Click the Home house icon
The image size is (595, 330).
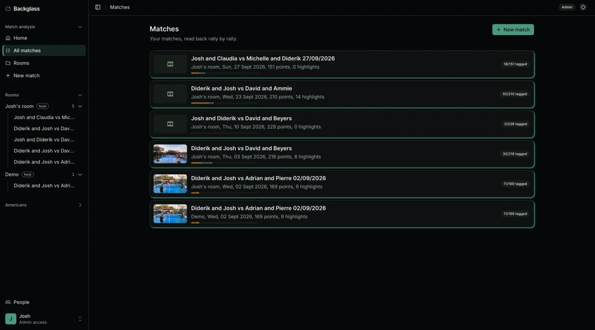[8, 38]
